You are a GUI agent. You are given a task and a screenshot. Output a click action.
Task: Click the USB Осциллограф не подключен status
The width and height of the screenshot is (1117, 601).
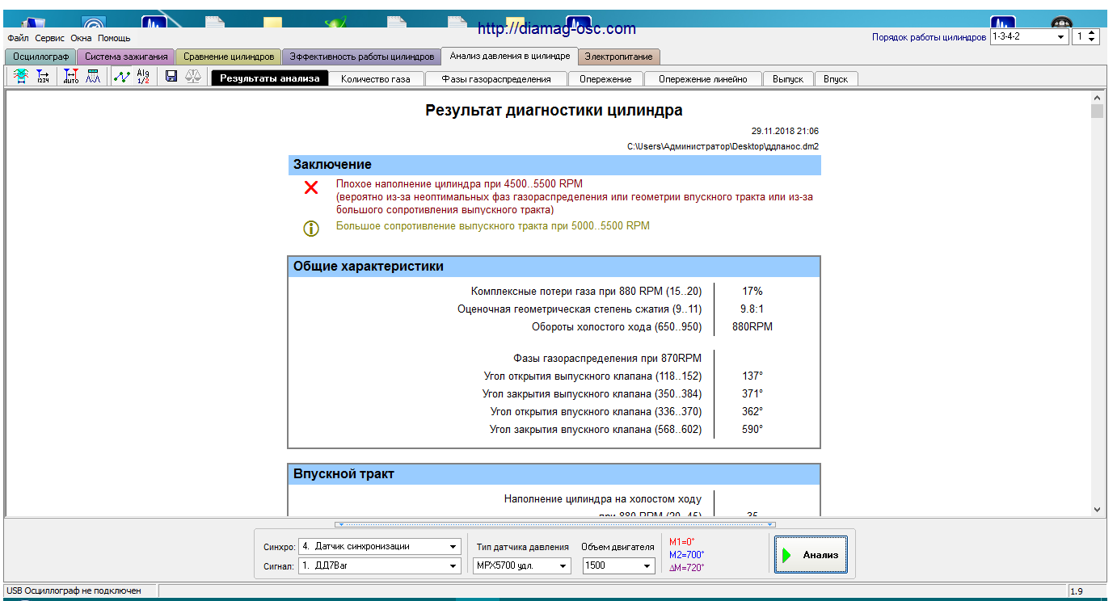click(74, 591)
